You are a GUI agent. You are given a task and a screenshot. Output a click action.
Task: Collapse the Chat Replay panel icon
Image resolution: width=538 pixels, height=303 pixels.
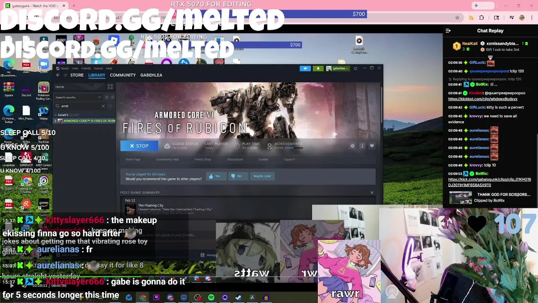[x=448, y=31]
